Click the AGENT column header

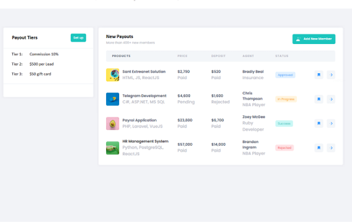pyautogui.click(x=248, y=56)
